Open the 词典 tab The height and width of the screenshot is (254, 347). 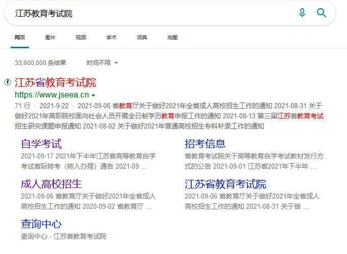click(x=142, y=37)
